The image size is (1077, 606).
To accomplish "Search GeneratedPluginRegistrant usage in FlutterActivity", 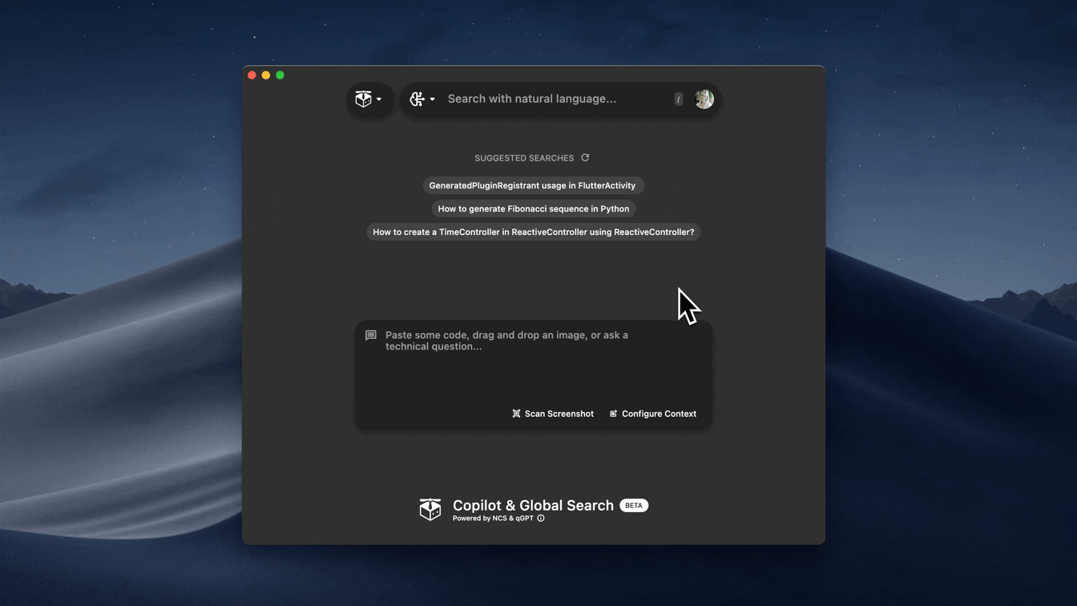I will (x=532, y=185).
